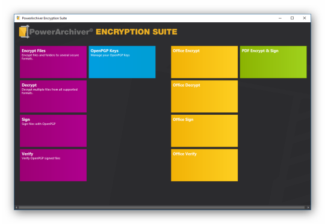The image size is (325, 224).
Task: Open the Sign files tile
Action: pos(54,131)
